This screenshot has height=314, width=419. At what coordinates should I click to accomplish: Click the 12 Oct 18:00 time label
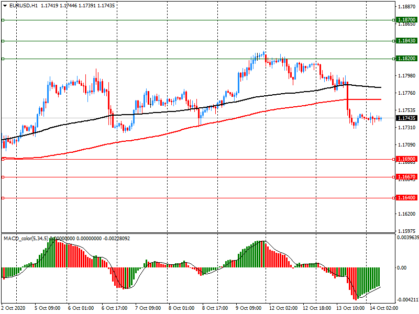click(x=317, y=308)
